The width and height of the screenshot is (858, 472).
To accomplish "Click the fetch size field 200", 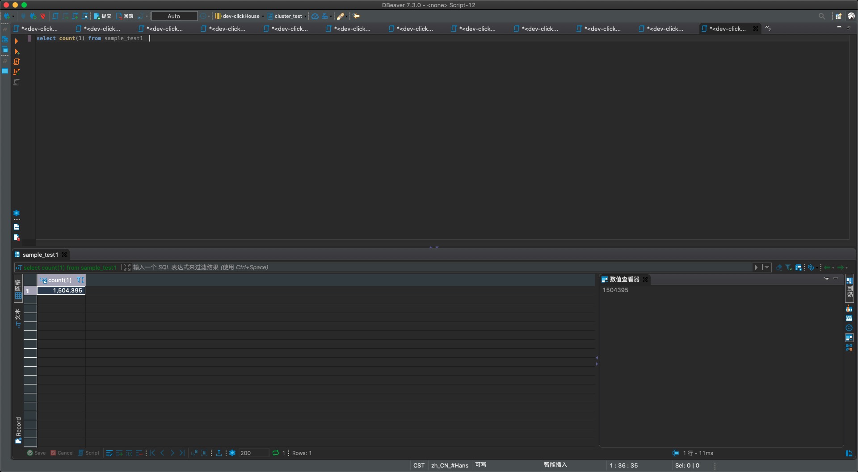I will pyautogui.click(x=254, y=453).
